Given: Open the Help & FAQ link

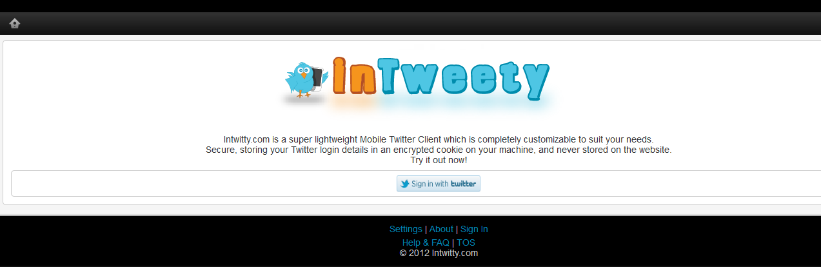Looking at the screenshot, I should tap(426, 242).
